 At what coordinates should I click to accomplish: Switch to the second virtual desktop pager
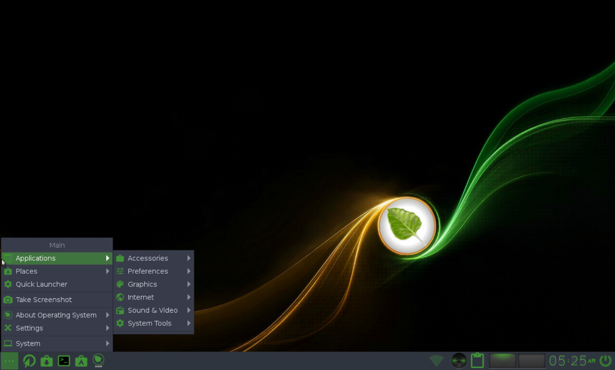click(x=530, y=361)
